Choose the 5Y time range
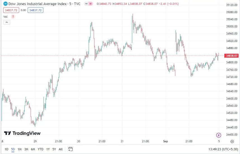240x154 pixels. click(x=54, y=149)
